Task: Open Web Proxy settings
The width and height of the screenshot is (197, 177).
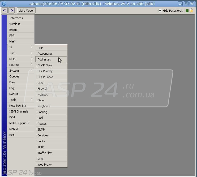Action: [x=45, y=165]
